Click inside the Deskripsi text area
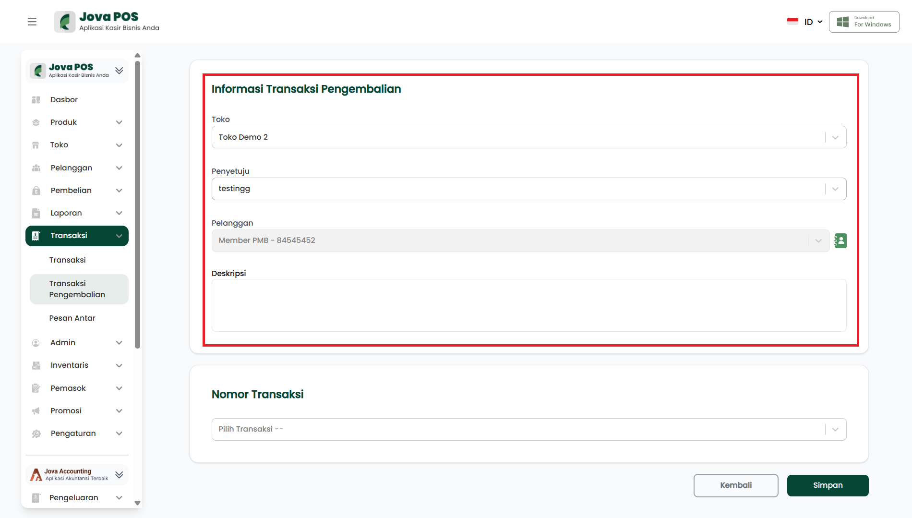This screenshot has width=912, height=518. pos(528,305)
